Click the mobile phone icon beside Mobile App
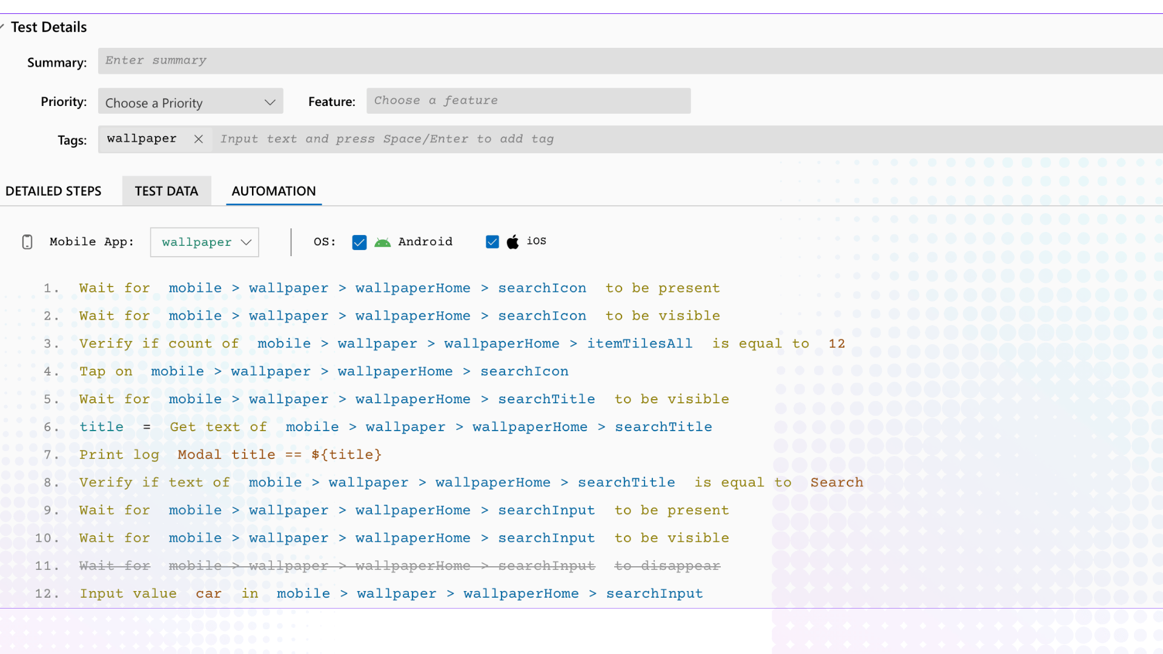 [x=27, y=242]
